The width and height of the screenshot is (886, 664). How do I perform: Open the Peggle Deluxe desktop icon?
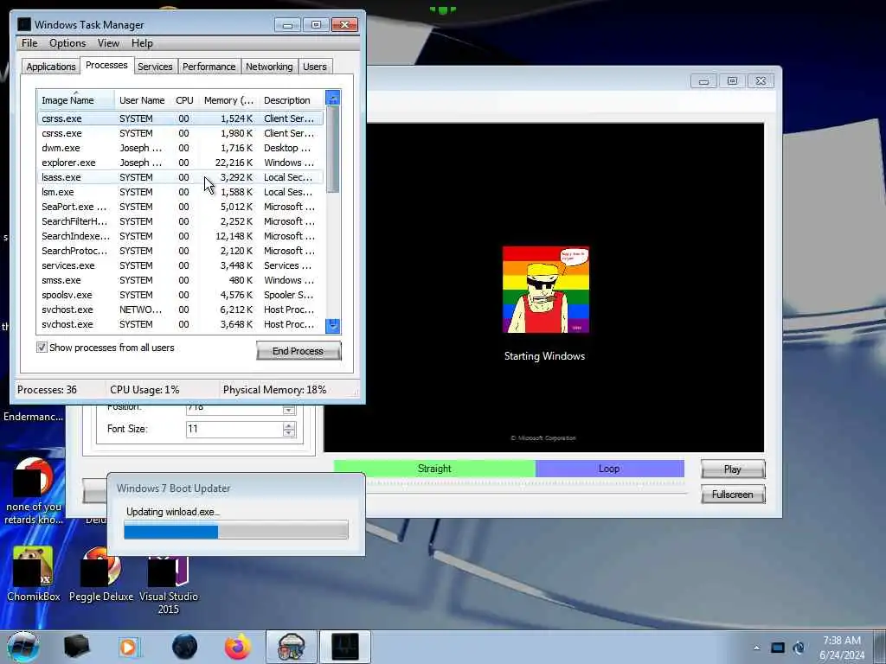[101, 574]
